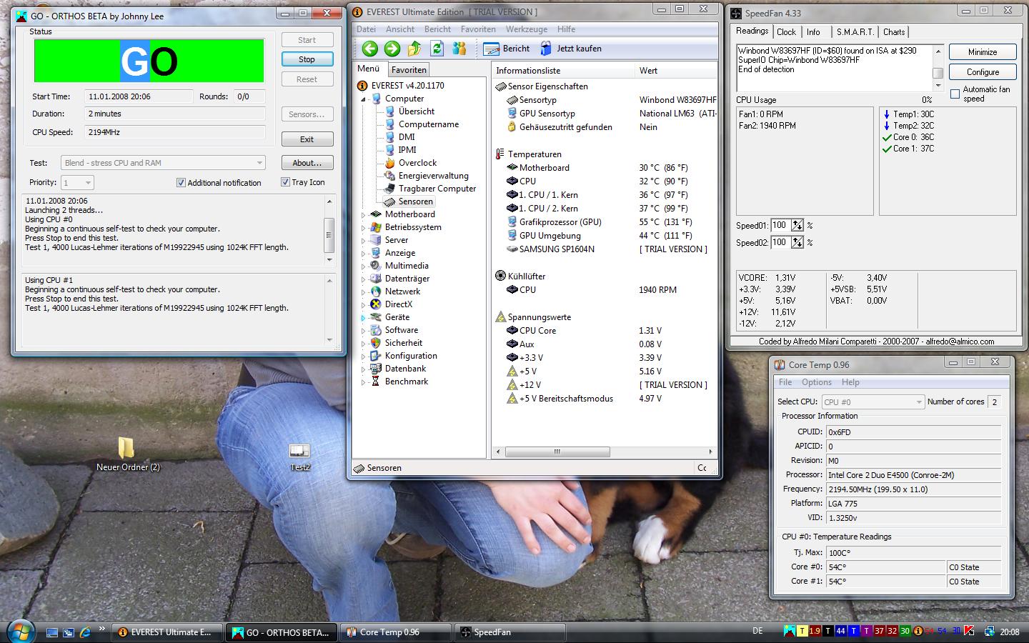Select Übersicht under Computer in EVEREST

417,111
